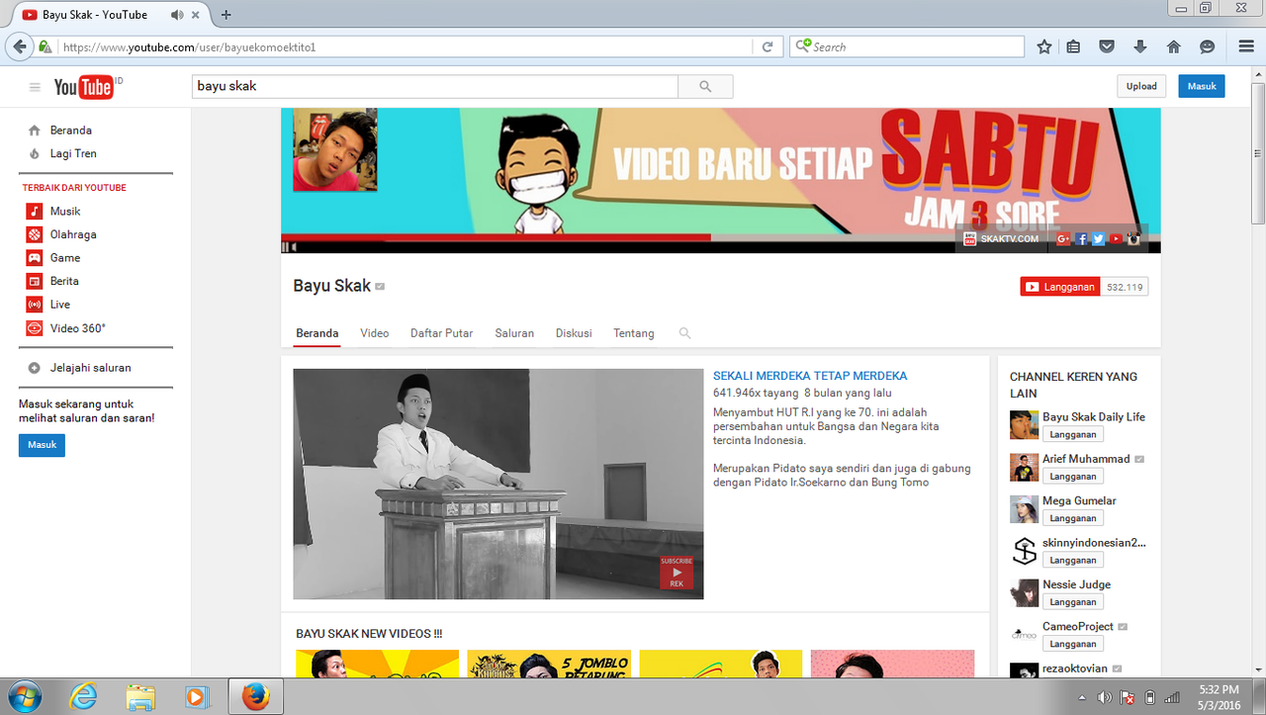Go to Firefox home page icon
This screenshot has height=715, width=1266.
coord(1174,46)
